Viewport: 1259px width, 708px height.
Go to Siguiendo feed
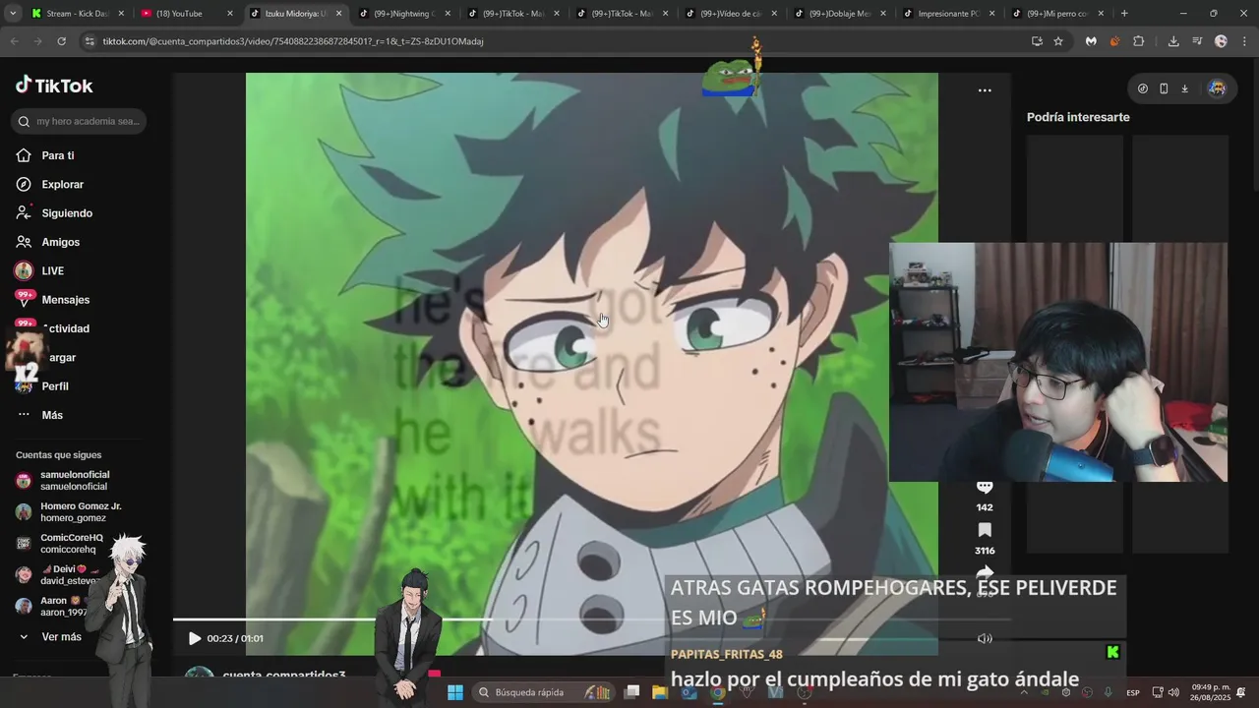[66, 213]
